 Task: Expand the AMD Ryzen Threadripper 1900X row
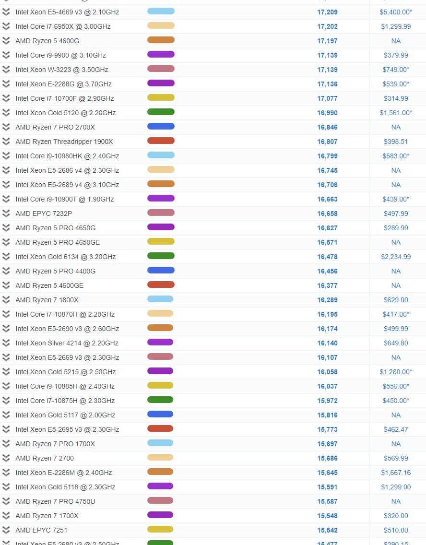click(x=6, y=142)
